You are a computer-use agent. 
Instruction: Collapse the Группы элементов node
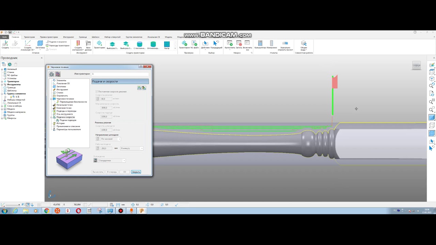point(2,94)
